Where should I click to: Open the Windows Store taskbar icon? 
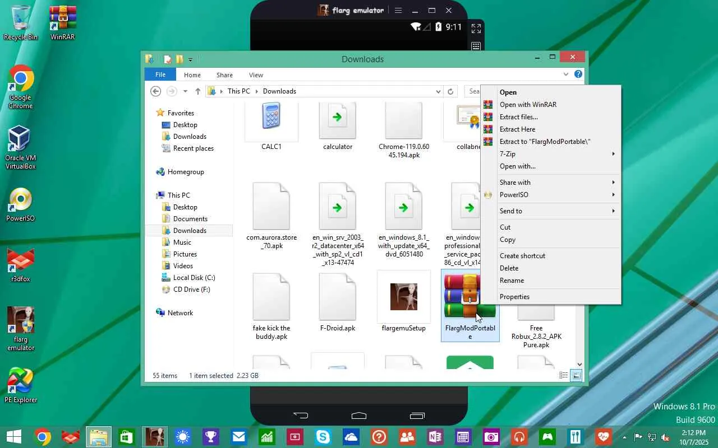[127, 437]
